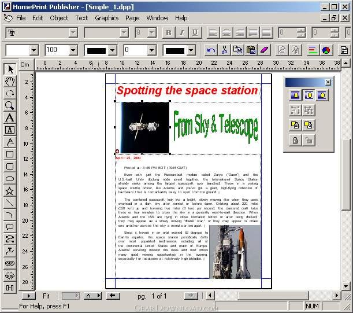Select the rotate tool
This screenshot has height=313, width=353.
[x=10, y=93]
